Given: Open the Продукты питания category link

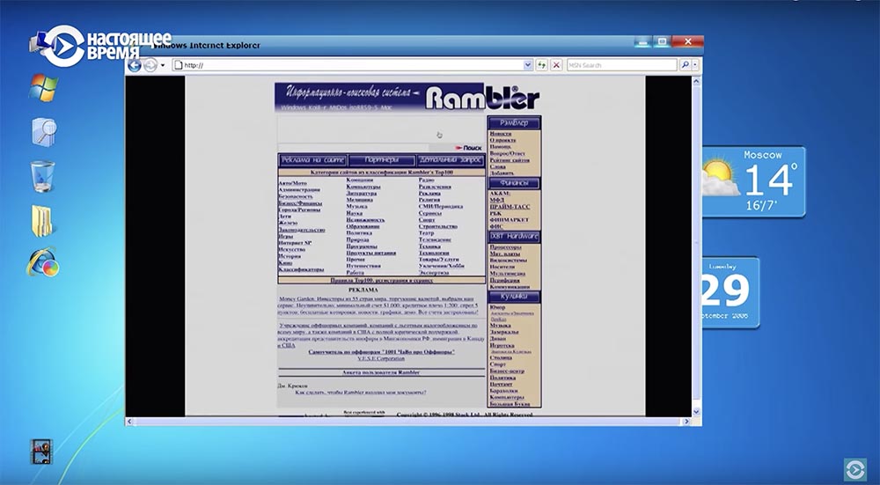Looking at the screenshot, I should [371, 253].
